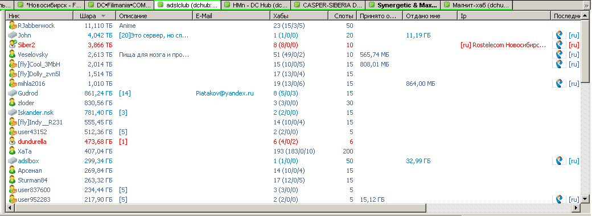Click Veselovsky user icon

13,55
